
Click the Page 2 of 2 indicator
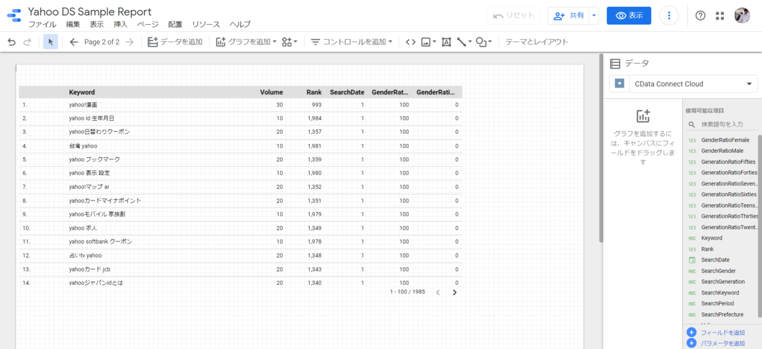pyautogui.click(x=102, y=42)
